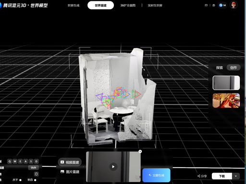Open the 世界生成 tab in top navigation
Viewport: 246px width, 184px height.
(x=74, y=5)
